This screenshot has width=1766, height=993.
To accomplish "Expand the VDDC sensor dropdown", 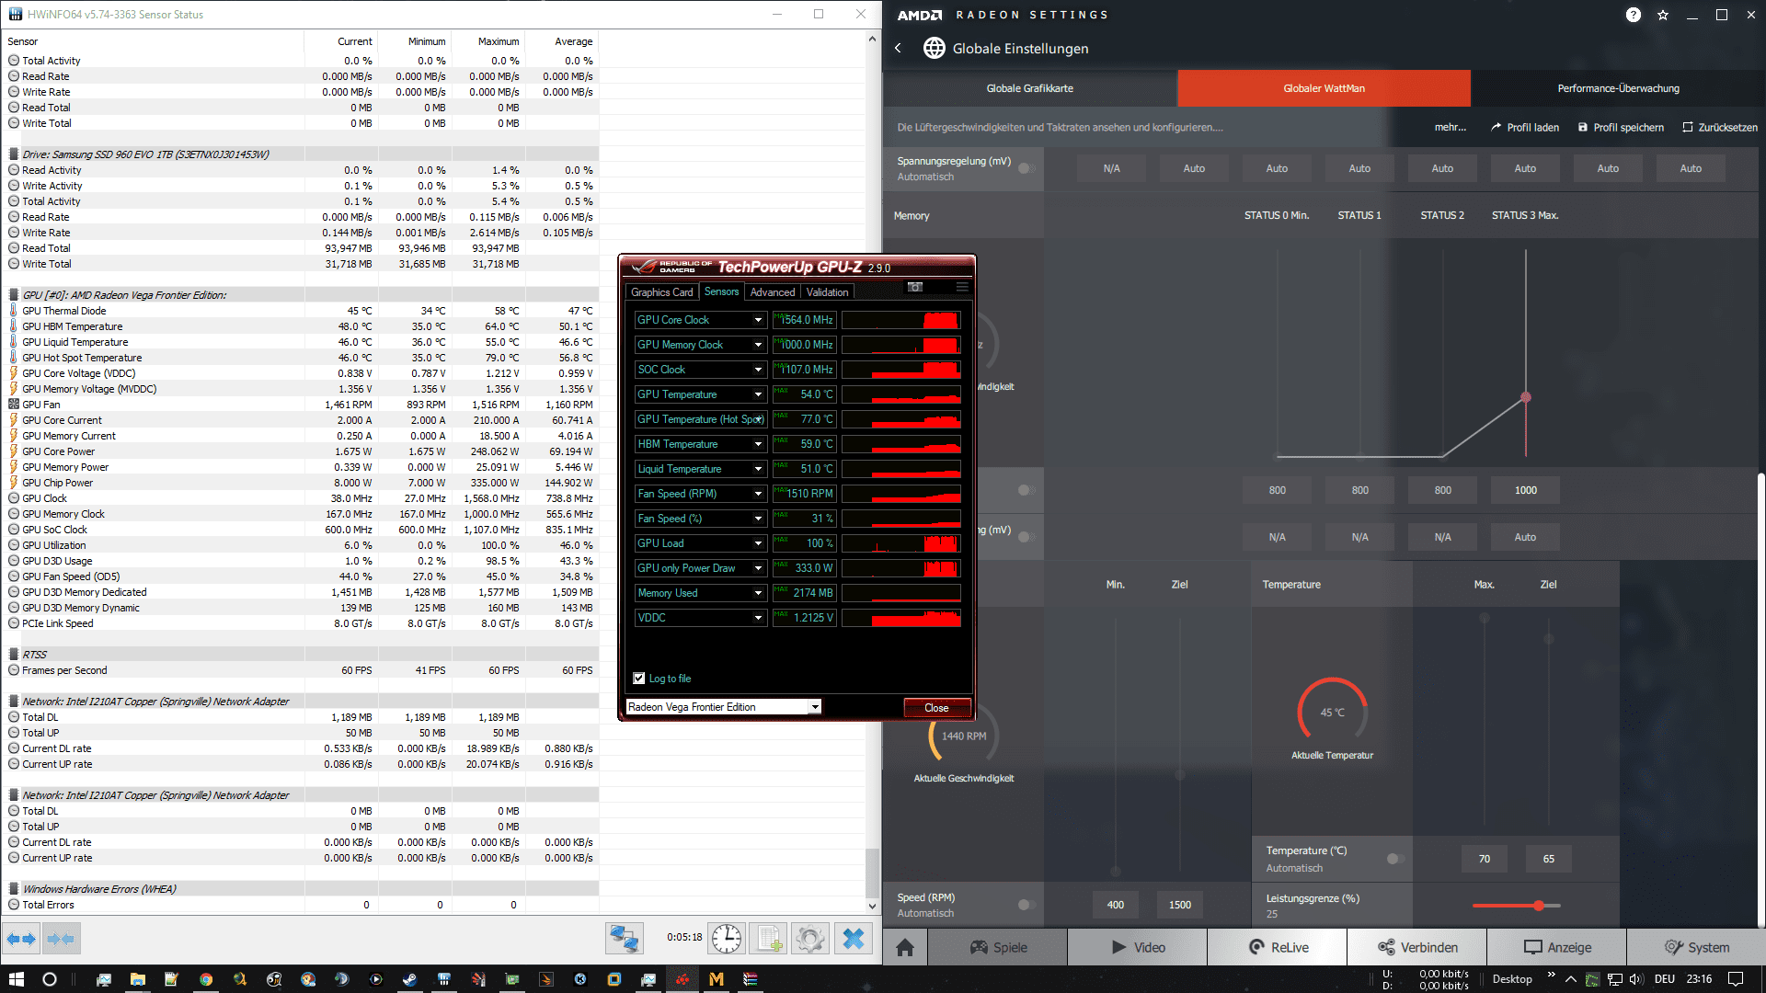I will pos(758,618).
